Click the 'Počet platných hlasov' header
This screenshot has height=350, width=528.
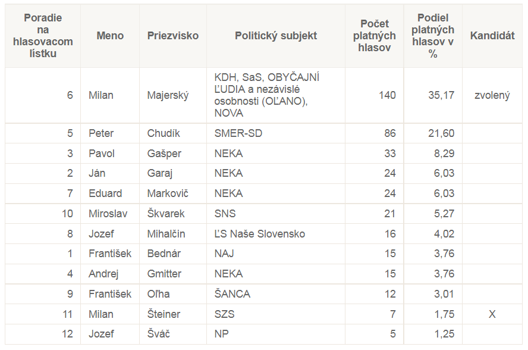pyautogui.click(x=375, y=36)
